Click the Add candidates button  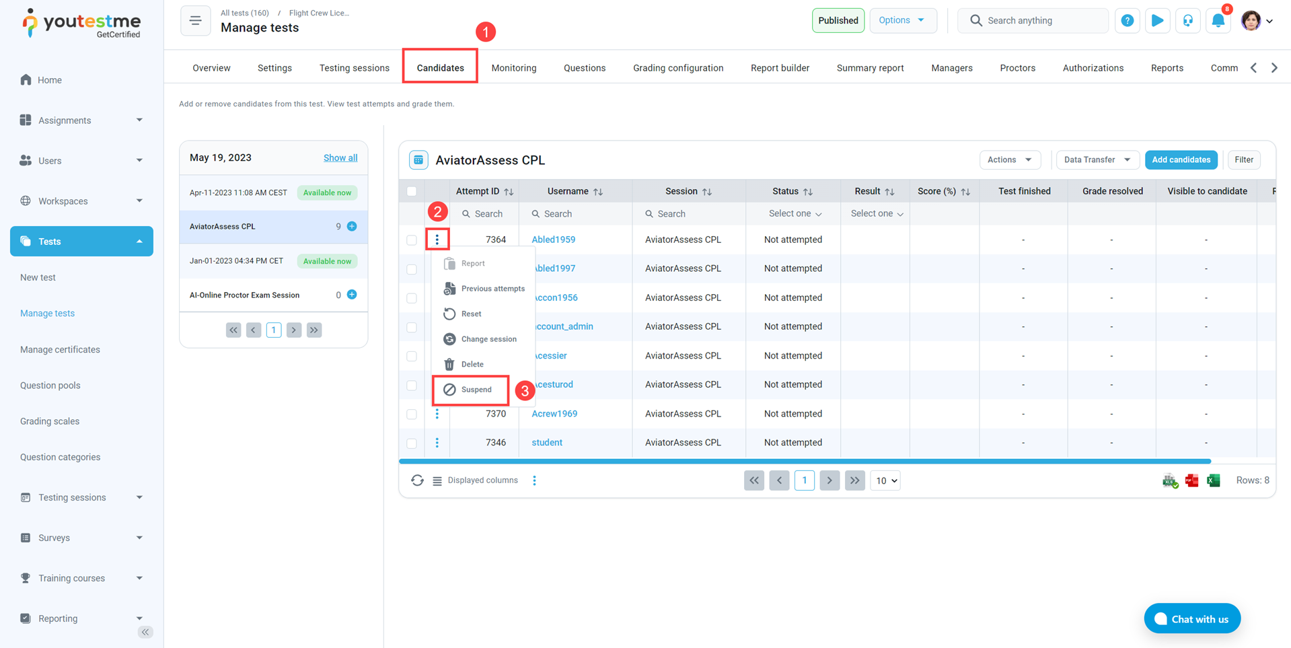pyautogui.click(x=1181, y=159)
